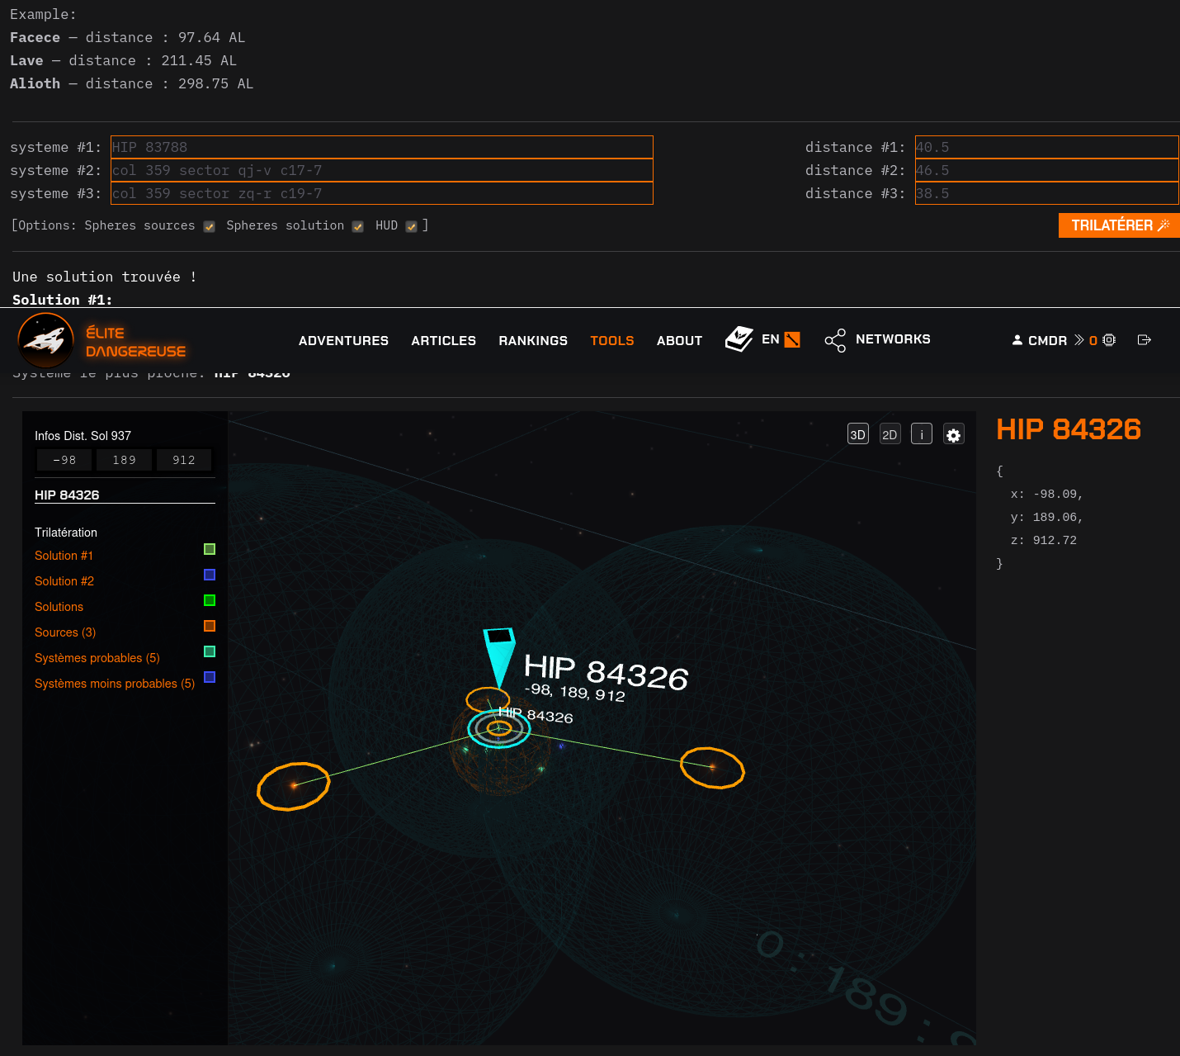Click the distance #3 input field
Viewport: 1180px width, 1056px height.
[x=1046, y=193]
